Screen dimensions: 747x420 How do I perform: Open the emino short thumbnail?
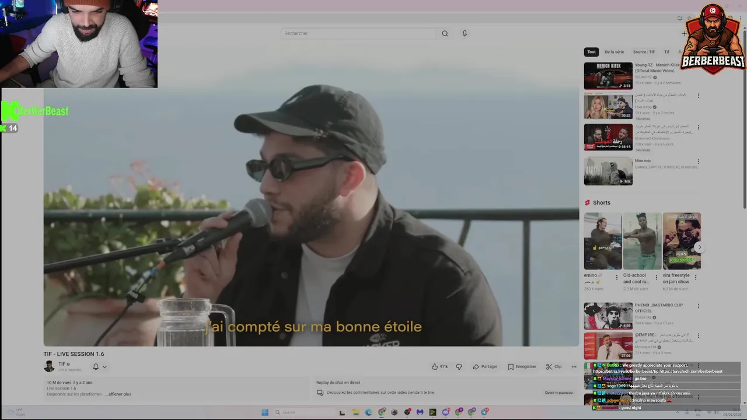603,241
